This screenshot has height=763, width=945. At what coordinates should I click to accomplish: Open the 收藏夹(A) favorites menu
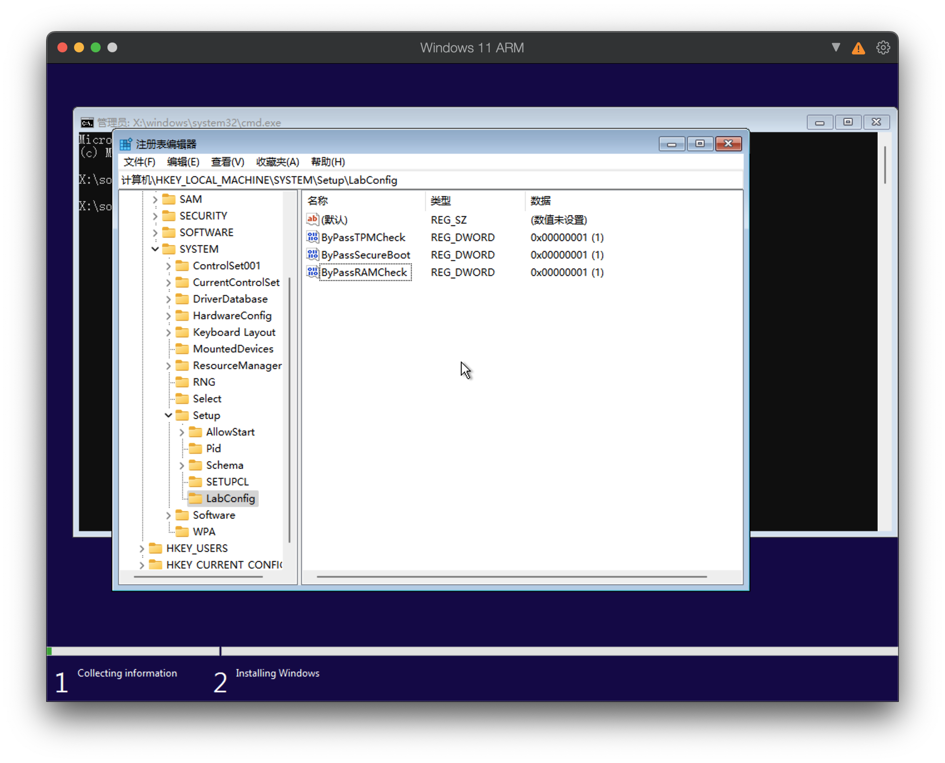[277, 162]
